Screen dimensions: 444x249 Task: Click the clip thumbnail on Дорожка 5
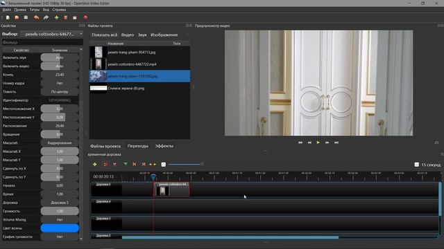tap(163, 191)
